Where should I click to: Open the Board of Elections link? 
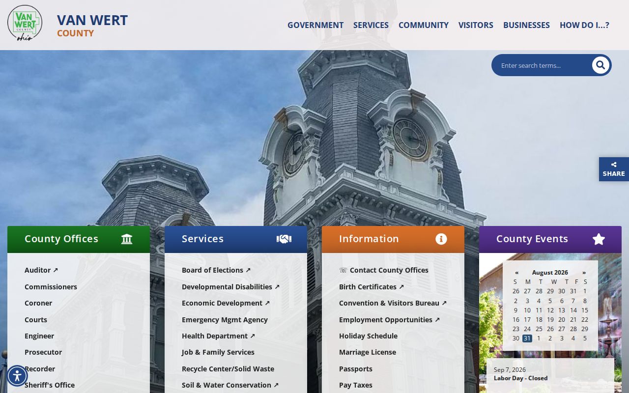pos(216,270)
